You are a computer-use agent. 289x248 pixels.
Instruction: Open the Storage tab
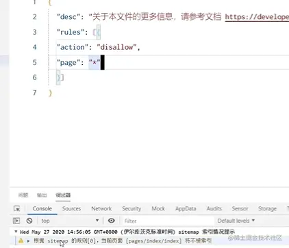point(267,208)
